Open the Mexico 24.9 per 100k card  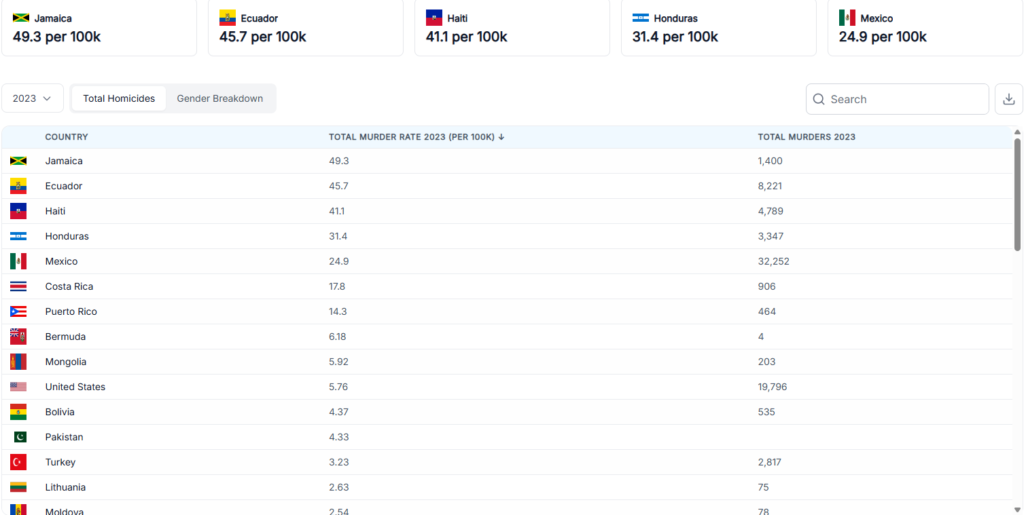[925, 27]
